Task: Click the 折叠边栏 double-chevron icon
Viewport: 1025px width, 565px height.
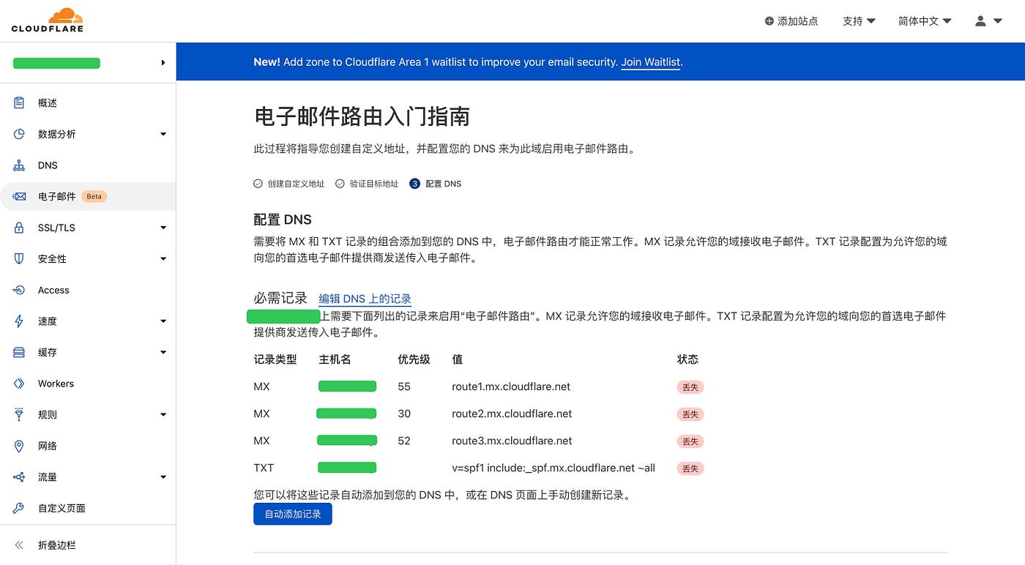Action: 19,545
